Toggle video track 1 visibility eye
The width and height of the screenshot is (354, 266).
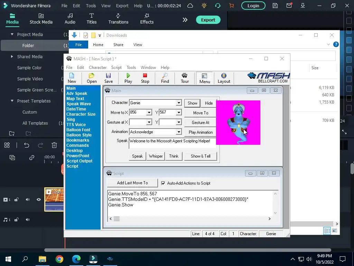39,199
